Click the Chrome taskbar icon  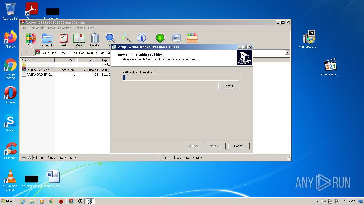pos(51,201)
